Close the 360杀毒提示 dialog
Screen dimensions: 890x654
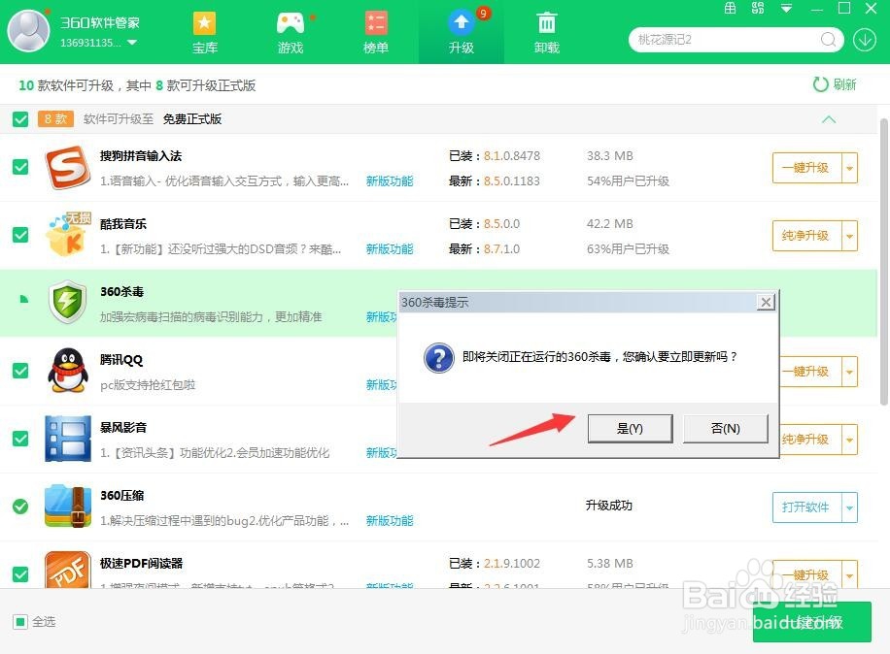click(x=766, y=302)
